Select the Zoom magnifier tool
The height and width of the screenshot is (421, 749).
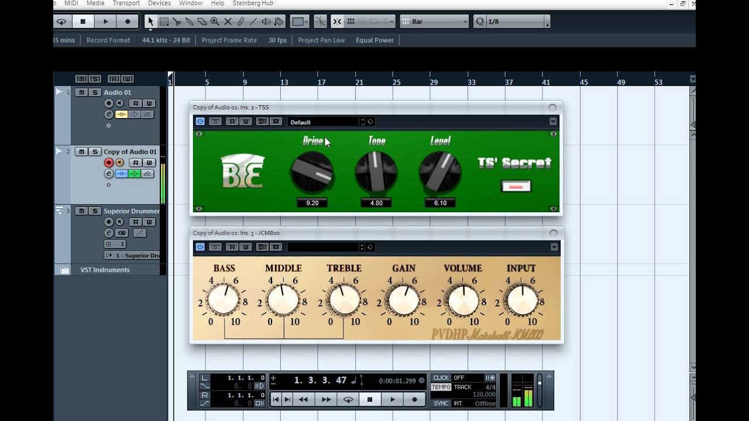(x=215, y=22)
